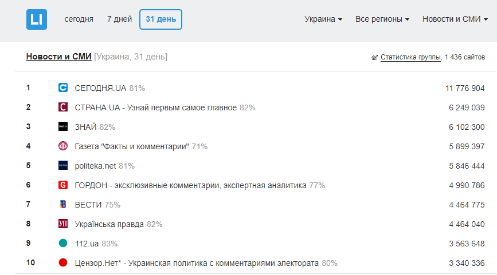The height and width of the screenshot is (275, 497).
Task: Click the LI logo icon
Action: tap(37, 19)
